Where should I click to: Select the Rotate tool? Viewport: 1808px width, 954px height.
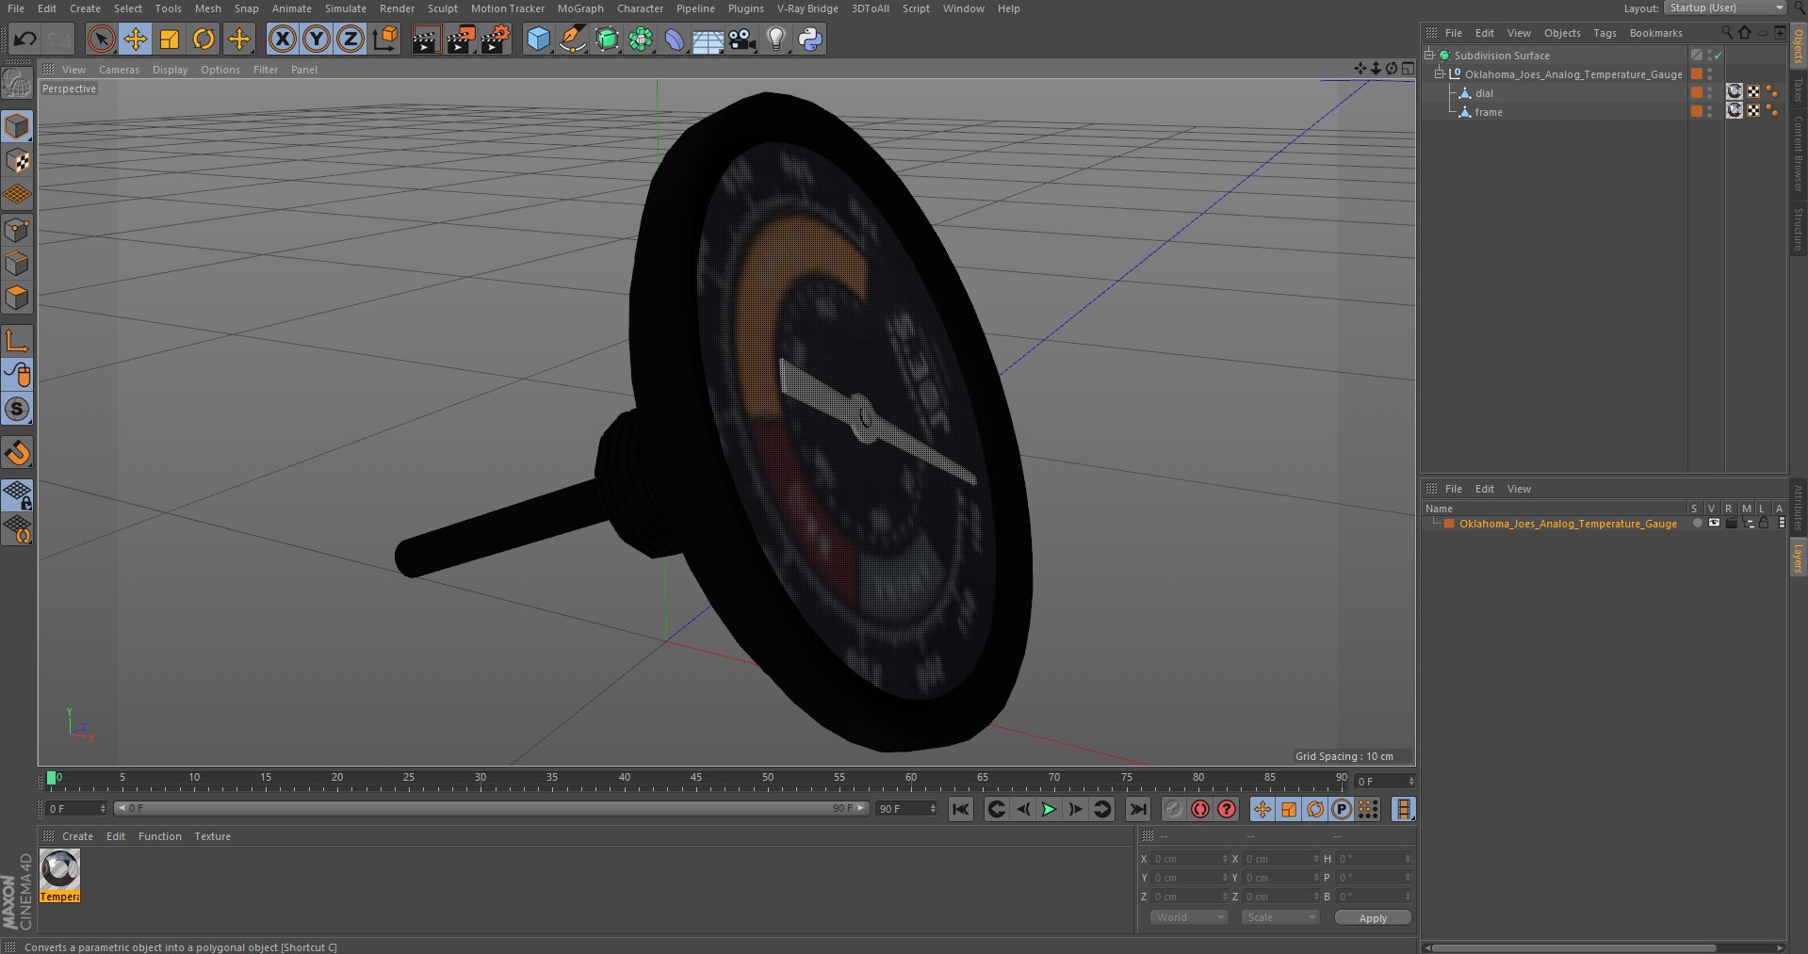pyautogui.click(x=204, y=39)
